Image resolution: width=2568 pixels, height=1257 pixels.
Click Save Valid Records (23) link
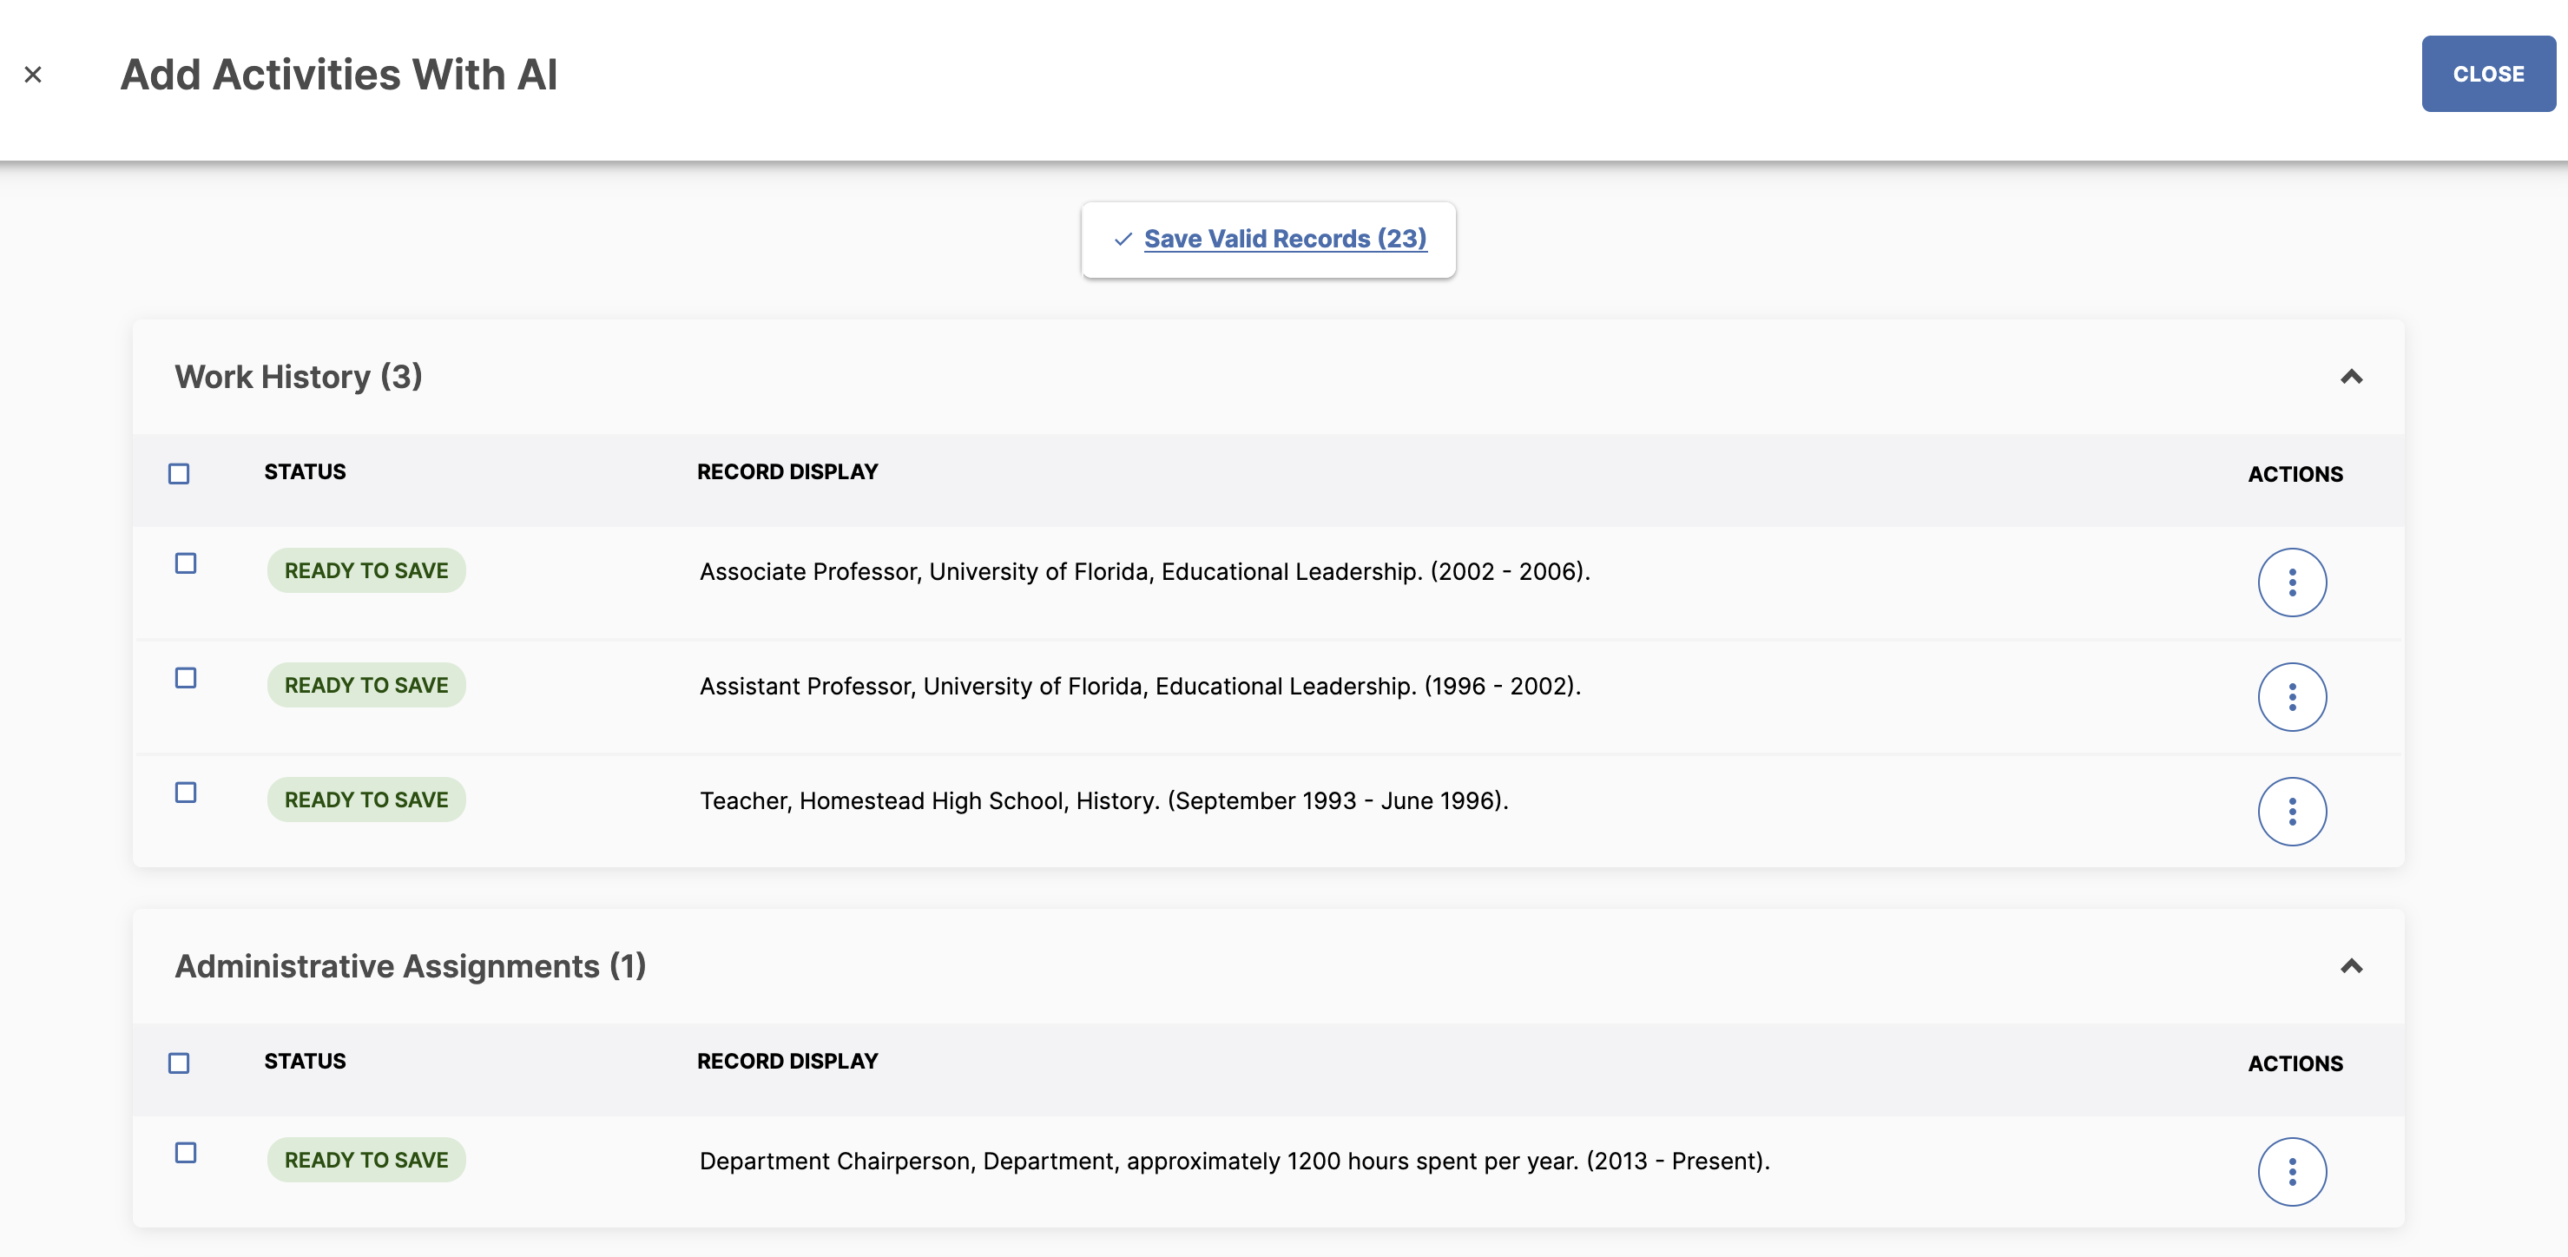coord(1285,240)
